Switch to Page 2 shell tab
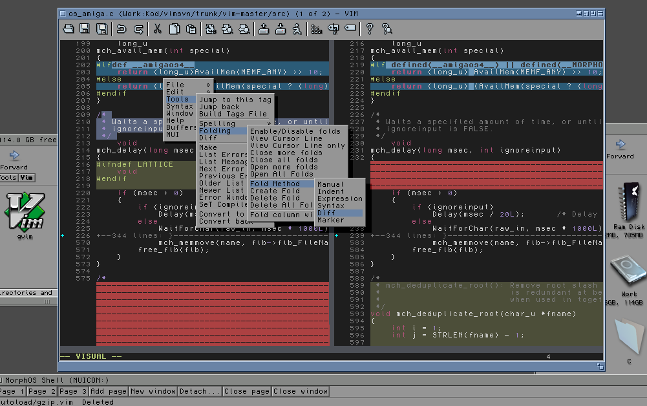647x406 pixels. 42,391
